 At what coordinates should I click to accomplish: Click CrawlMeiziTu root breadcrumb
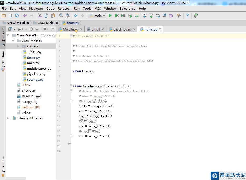pos(16,23)
